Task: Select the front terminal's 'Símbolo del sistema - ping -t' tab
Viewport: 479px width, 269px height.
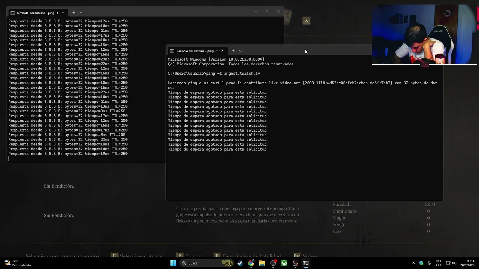Action: click(x=197, y=51)
